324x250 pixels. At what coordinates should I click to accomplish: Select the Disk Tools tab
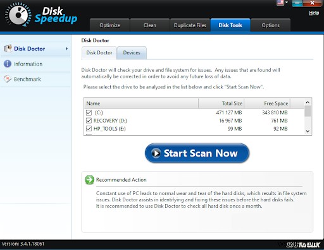(230, 25)
